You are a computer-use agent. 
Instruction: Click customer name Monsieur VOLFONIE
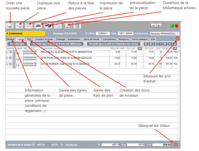[65, 34]
